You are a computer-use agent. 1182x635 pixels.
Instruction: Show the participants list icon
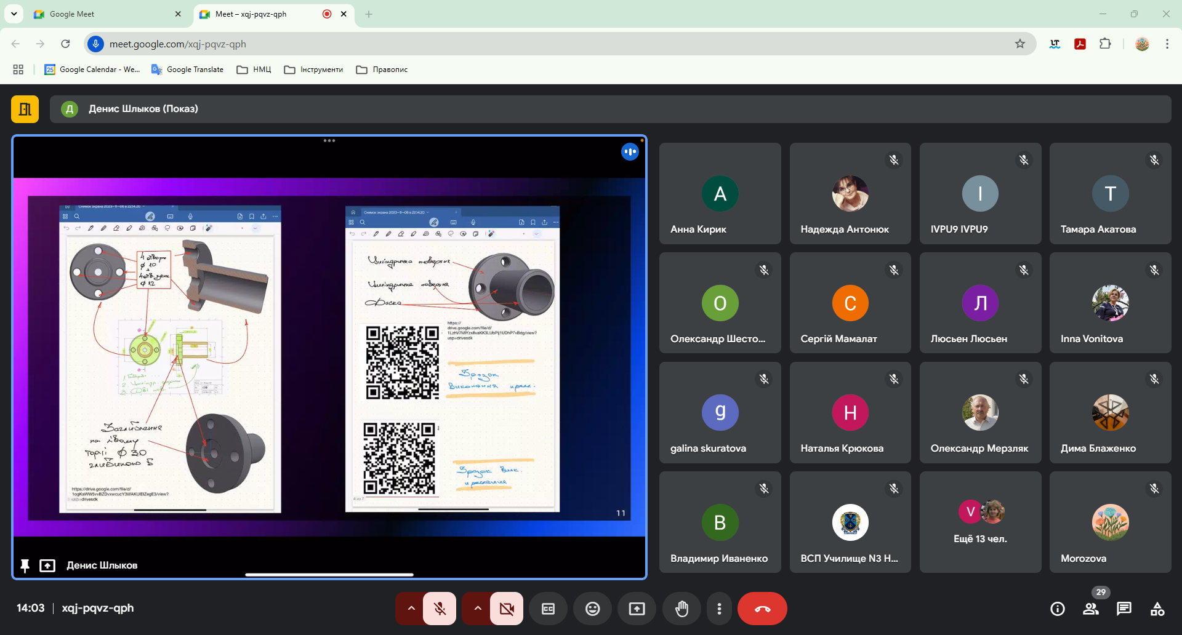pos(1091,609)
